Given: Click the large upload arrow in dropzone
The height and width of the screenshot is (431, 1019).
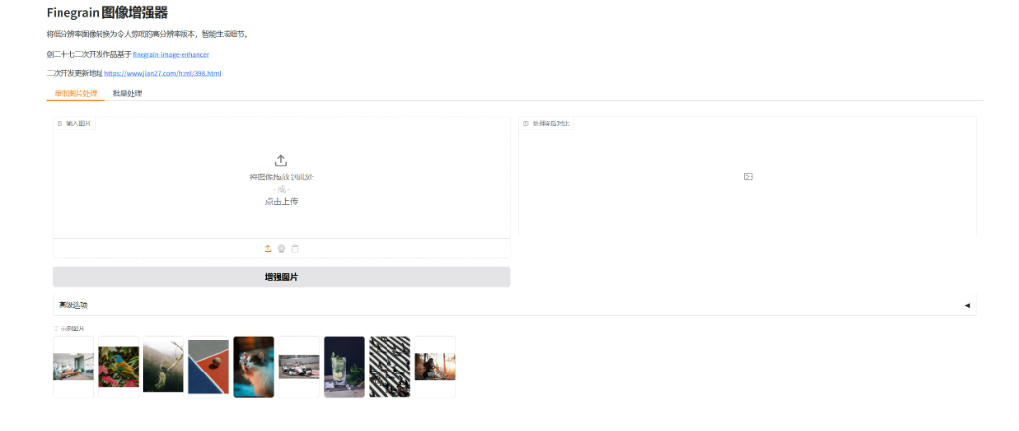Looking at the screenshot, I should [x=281, y=160].
